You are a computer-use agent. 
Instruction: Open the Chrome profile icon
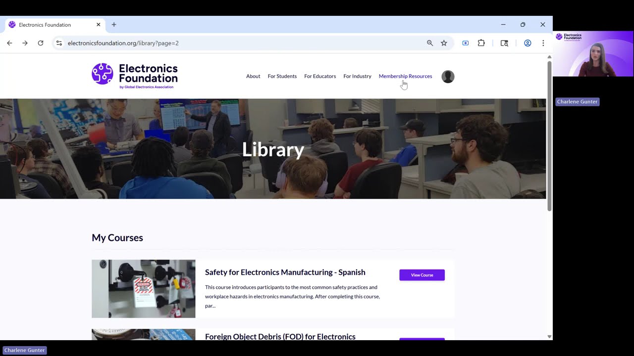[x=528, y=43]
